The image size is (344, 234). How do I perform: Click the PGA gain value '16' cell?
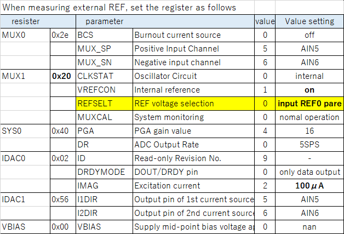point(309,131)
